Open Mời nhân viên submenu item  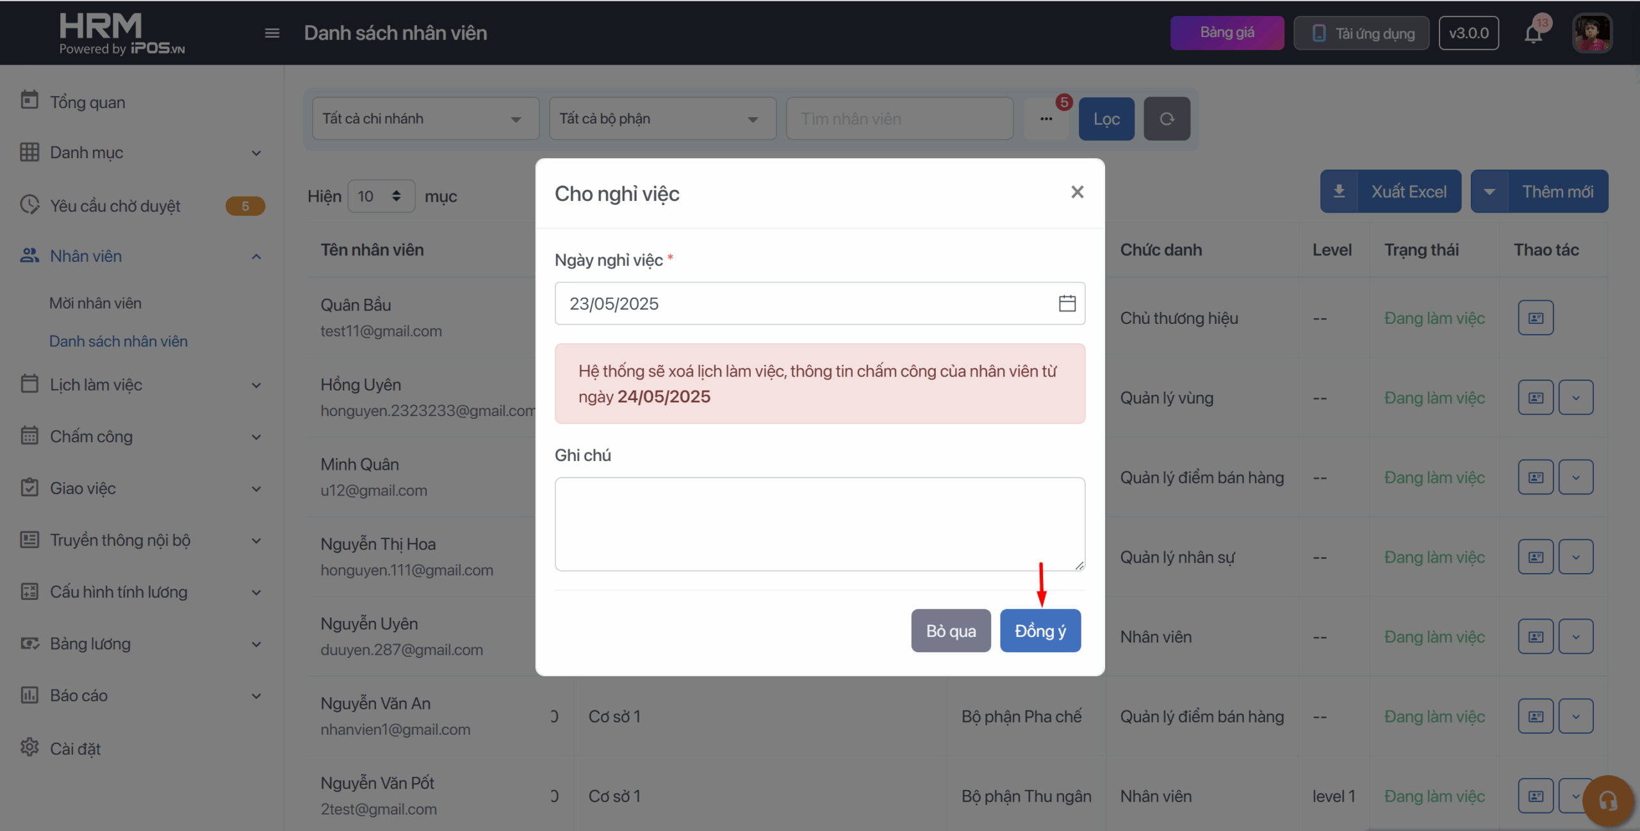click(95, 303)
